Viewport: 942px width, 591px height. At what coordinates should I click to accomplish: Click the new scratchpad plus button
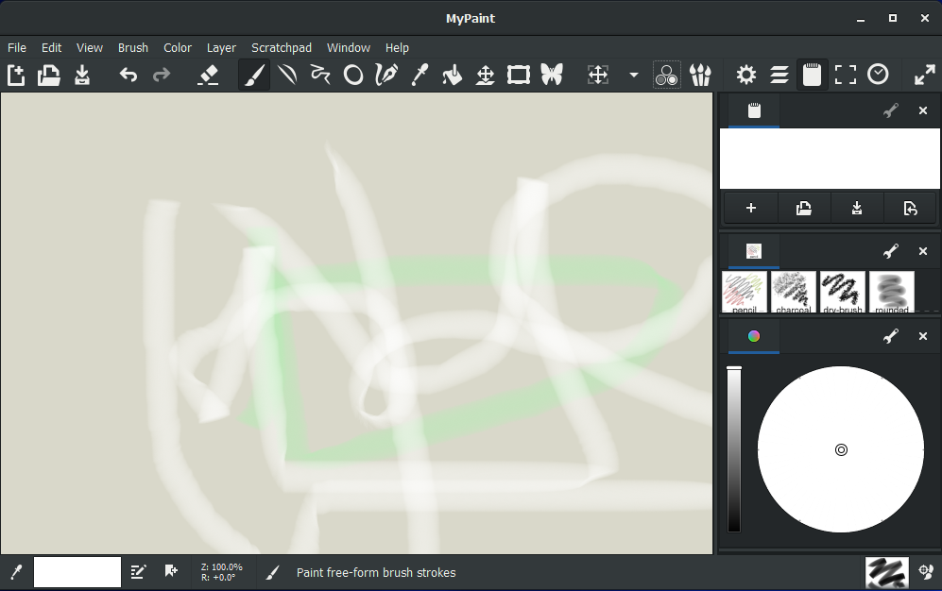coord(751,209)
